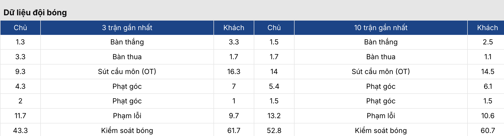Click "Bàn thua" under 10 trận gần nhất

[x=381, y=57]
